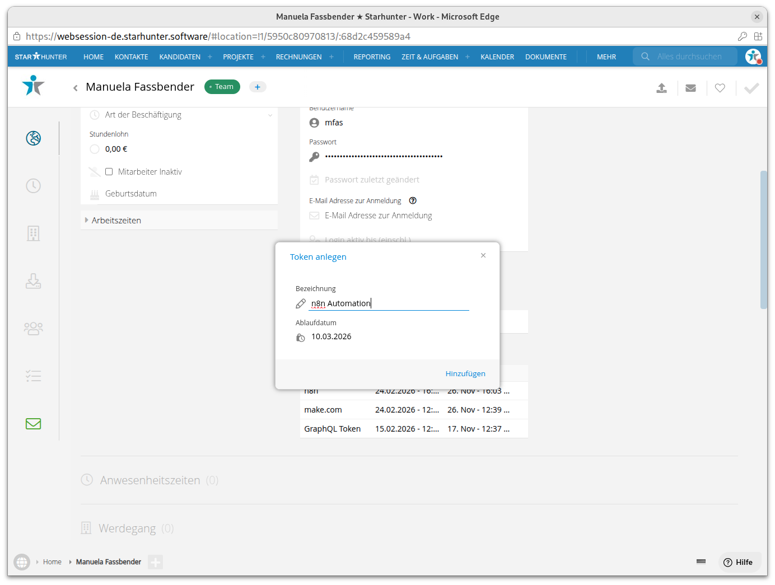Expand the Werdegang section
This screenshot has width=775, height=585.
click(x=128, y=528)
